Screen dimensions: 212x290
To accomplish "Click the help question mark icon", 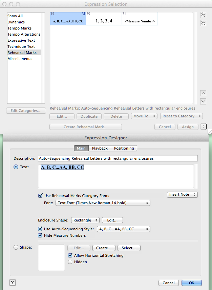I will pos(13,283).
